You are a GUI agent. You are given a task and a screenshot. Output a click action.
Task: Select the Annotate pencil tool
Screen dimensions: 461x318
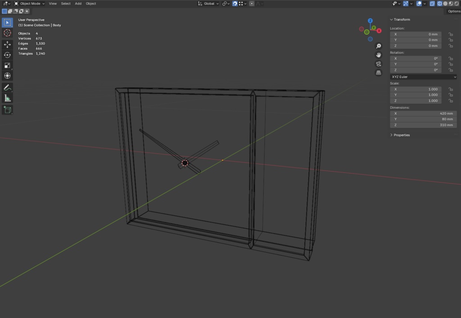(7, 88)
